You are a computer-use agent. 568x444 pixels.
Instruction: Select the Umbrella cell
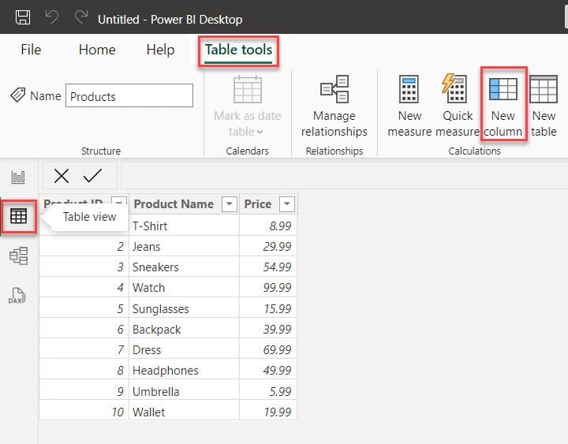pos(184,391)
